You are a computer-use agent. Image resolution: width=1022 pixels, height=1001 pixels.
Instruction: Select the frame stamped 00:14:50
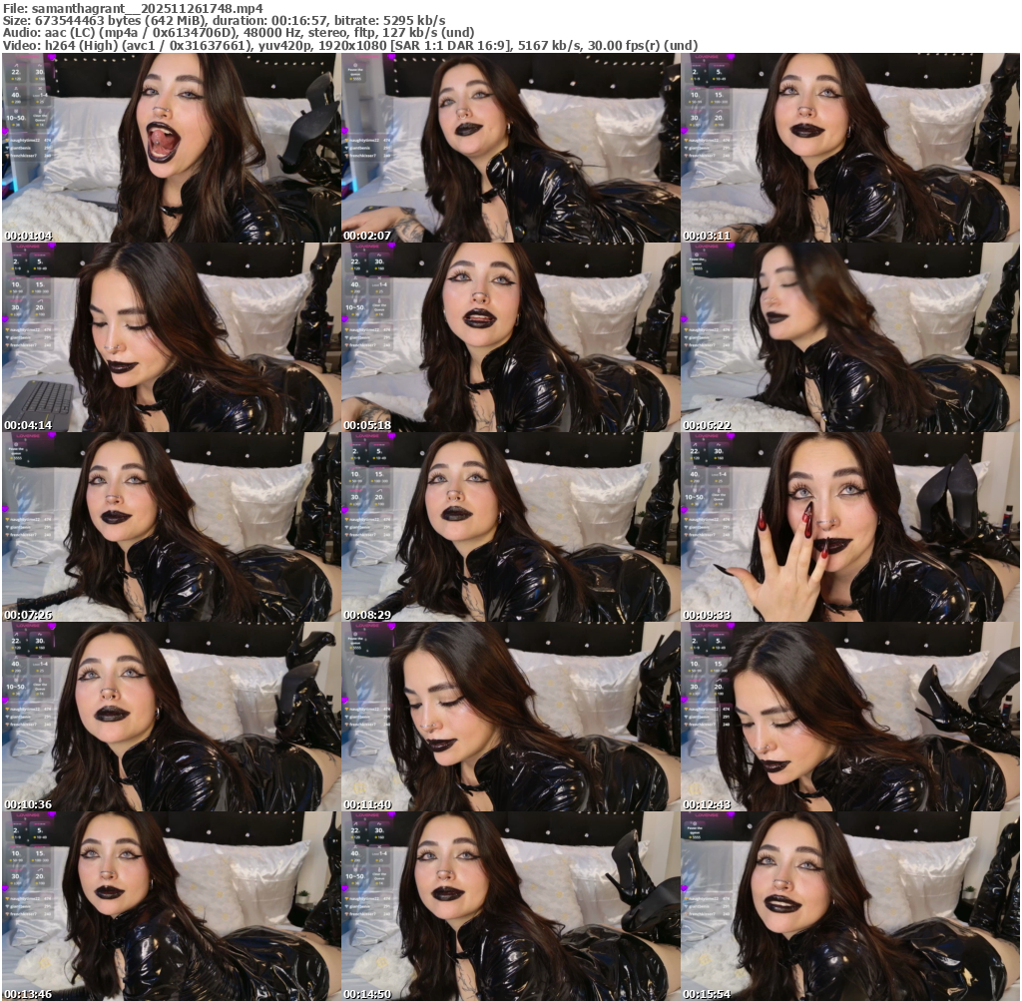click(510, 906)
